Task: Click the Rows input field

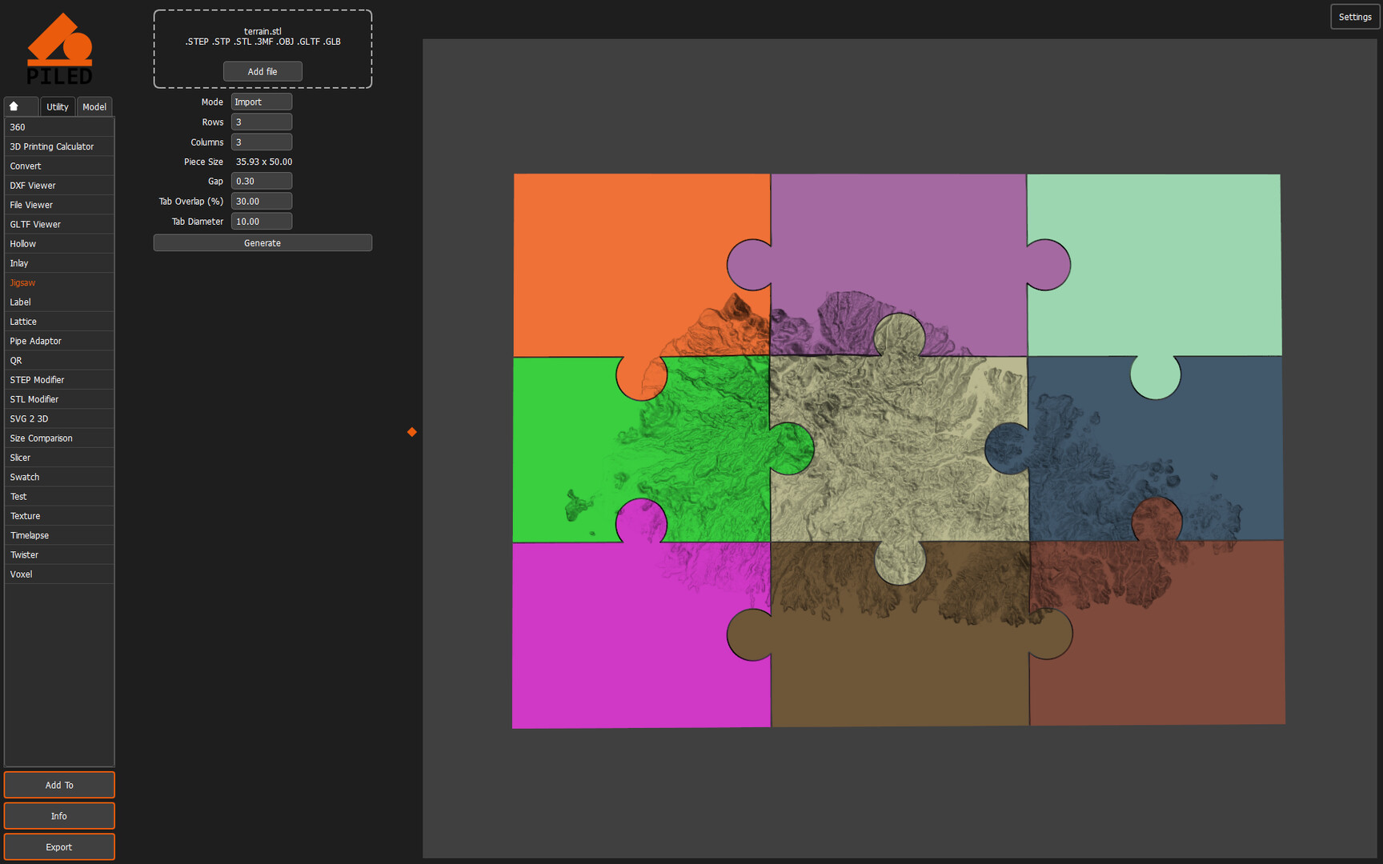Action: pyautogui.click(x=262, y=122)
